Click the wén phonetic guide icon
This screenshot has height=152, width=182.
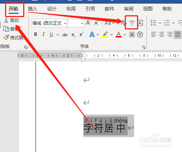click(x=132, y=23)
